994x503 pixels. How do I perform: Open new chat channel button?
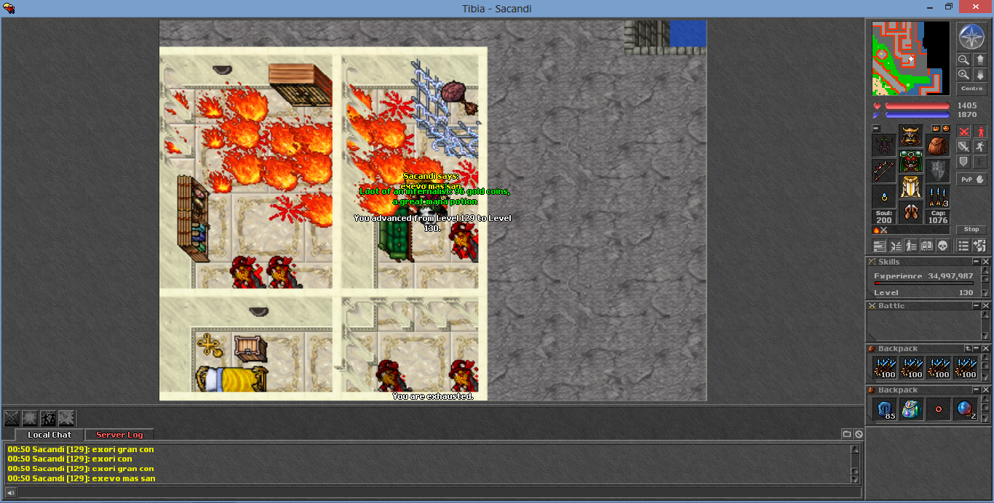(847, 434)
